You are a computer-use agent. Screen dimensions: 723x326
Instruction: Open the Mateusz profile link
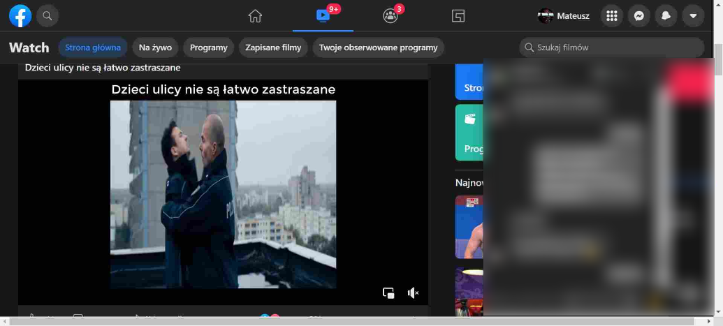click(564, 16)
